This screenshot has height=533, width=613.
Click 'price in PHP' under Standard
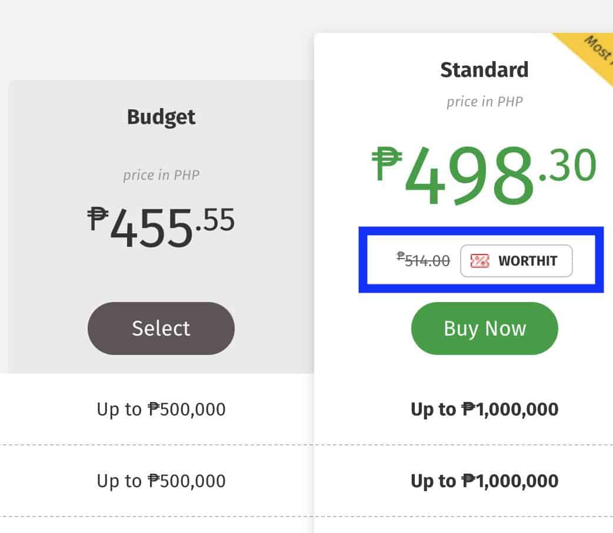(x=484, y=102)
